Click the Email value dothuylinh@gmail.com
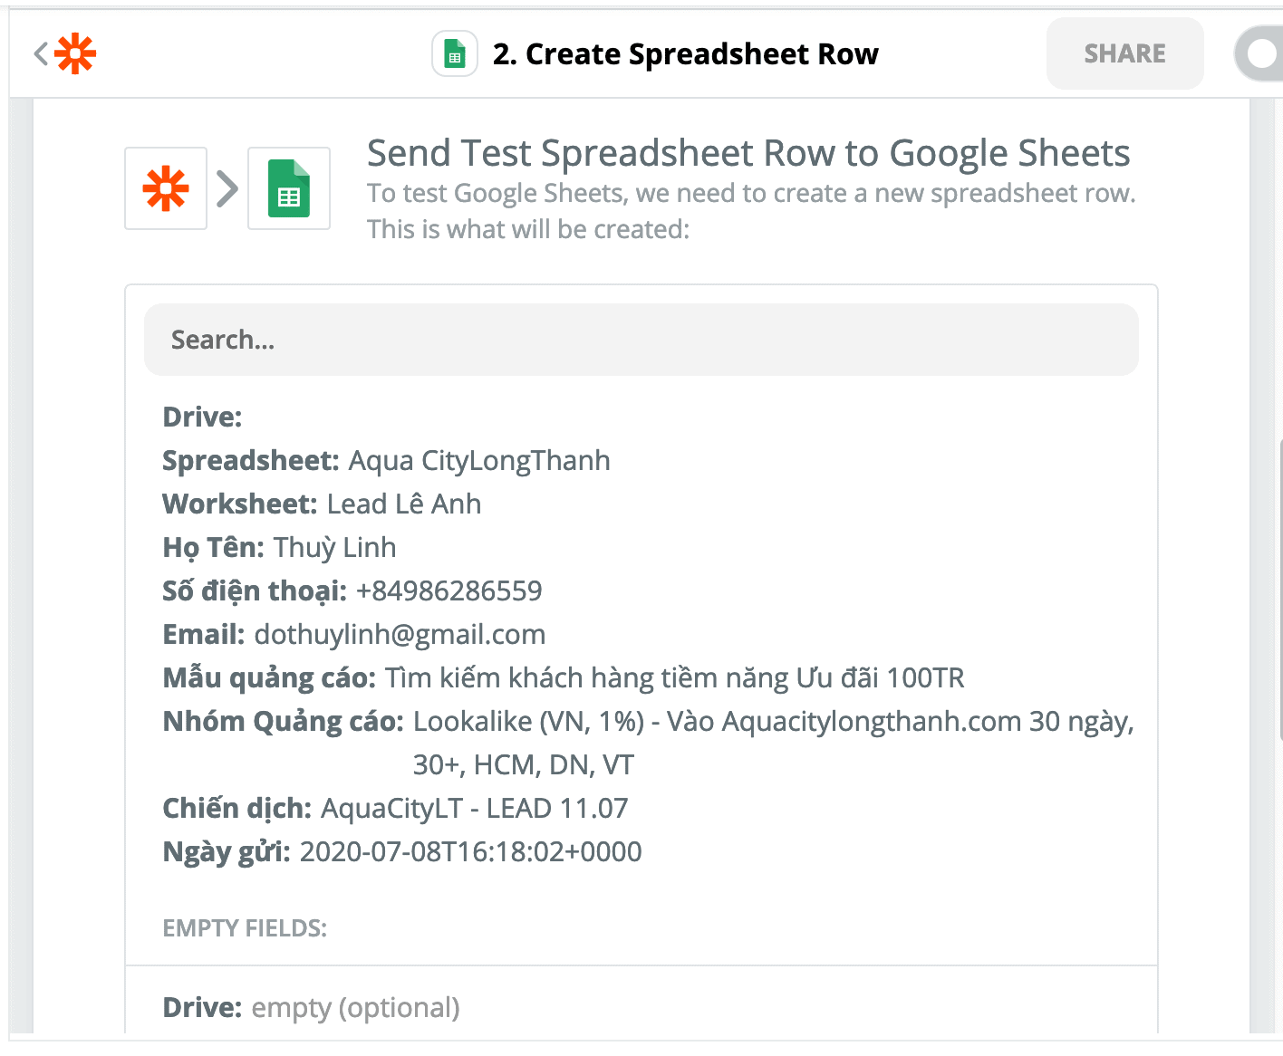 point(400,634)
